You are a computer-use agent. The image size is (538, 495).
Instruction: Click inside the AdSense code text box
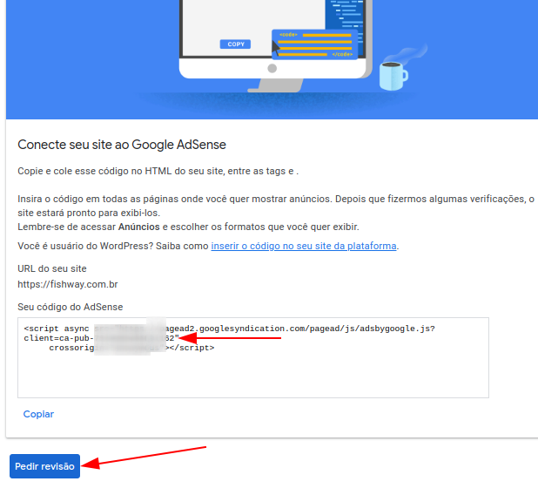tap(253, 357)
